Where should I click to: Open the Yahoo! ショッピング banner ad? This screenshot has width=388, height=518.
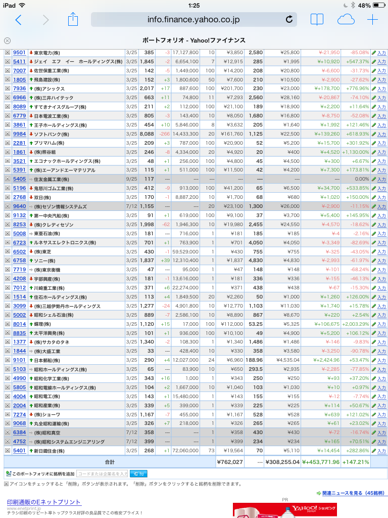(x=285, y=510)
